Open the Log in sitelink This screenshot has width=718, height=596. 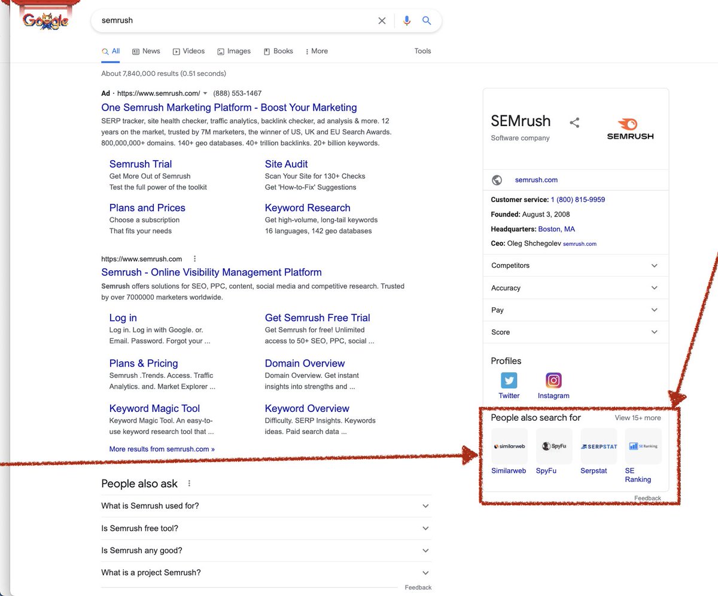point(123,317)
